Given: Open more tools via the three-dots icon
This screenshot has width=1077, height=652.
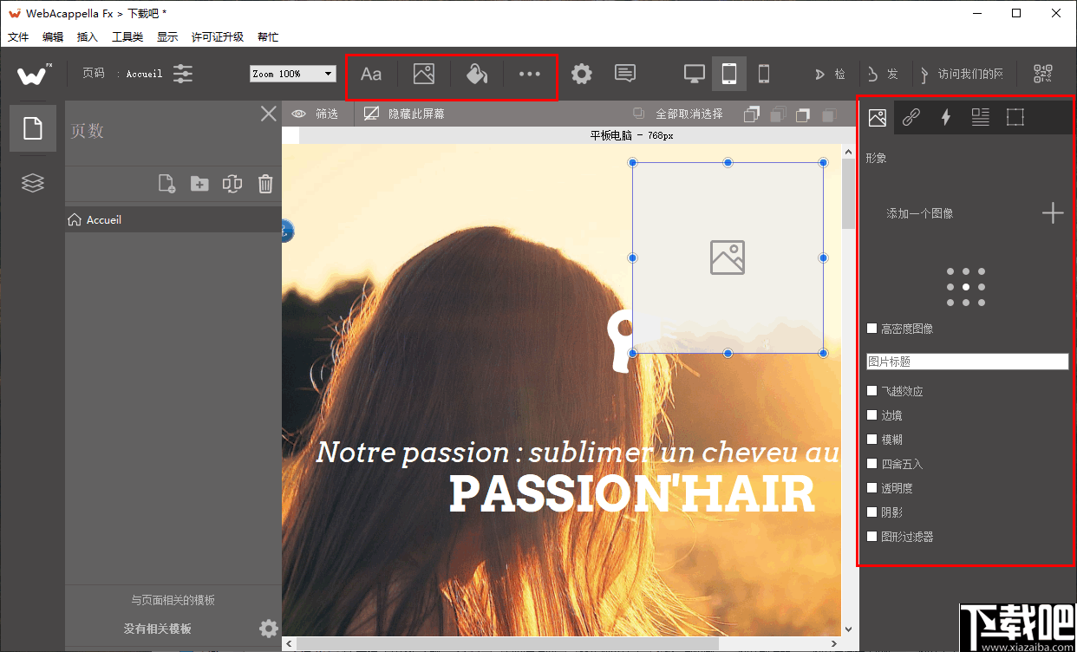Looking at the screenshot, I should (529, 74).
